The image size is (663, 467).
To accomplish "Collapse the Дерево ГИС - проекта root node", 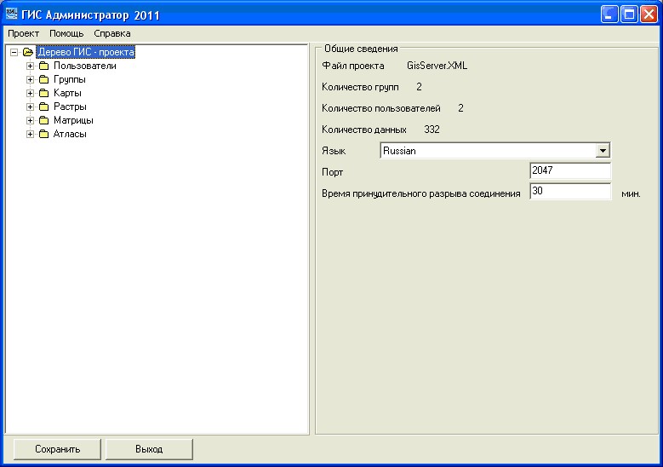I will 14,52.
